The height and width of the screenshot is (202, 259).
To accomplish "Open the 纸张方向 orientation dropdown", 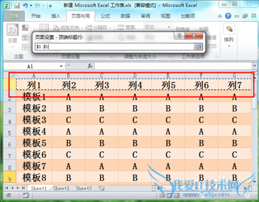I will click(68, 27).
